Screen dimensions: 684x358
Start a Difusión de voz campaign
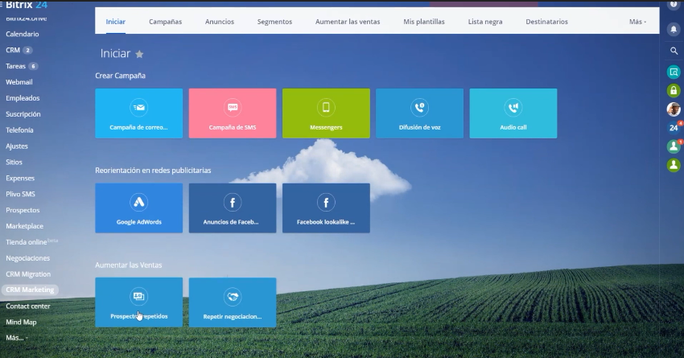(x=419, y=113)
